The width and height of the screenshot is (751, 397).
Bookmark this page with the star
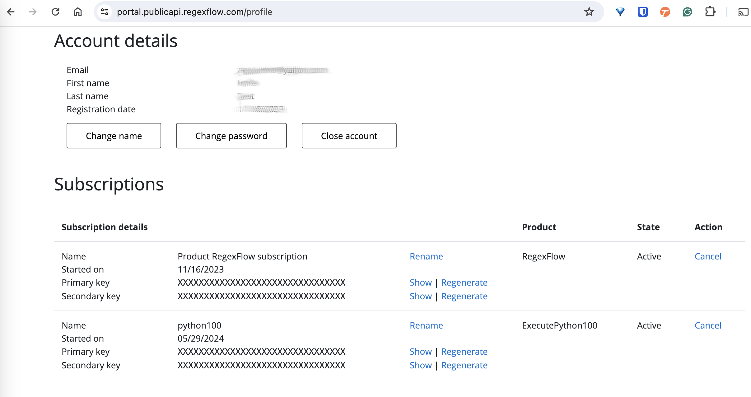pyautogui.click(x=589, y=12)
